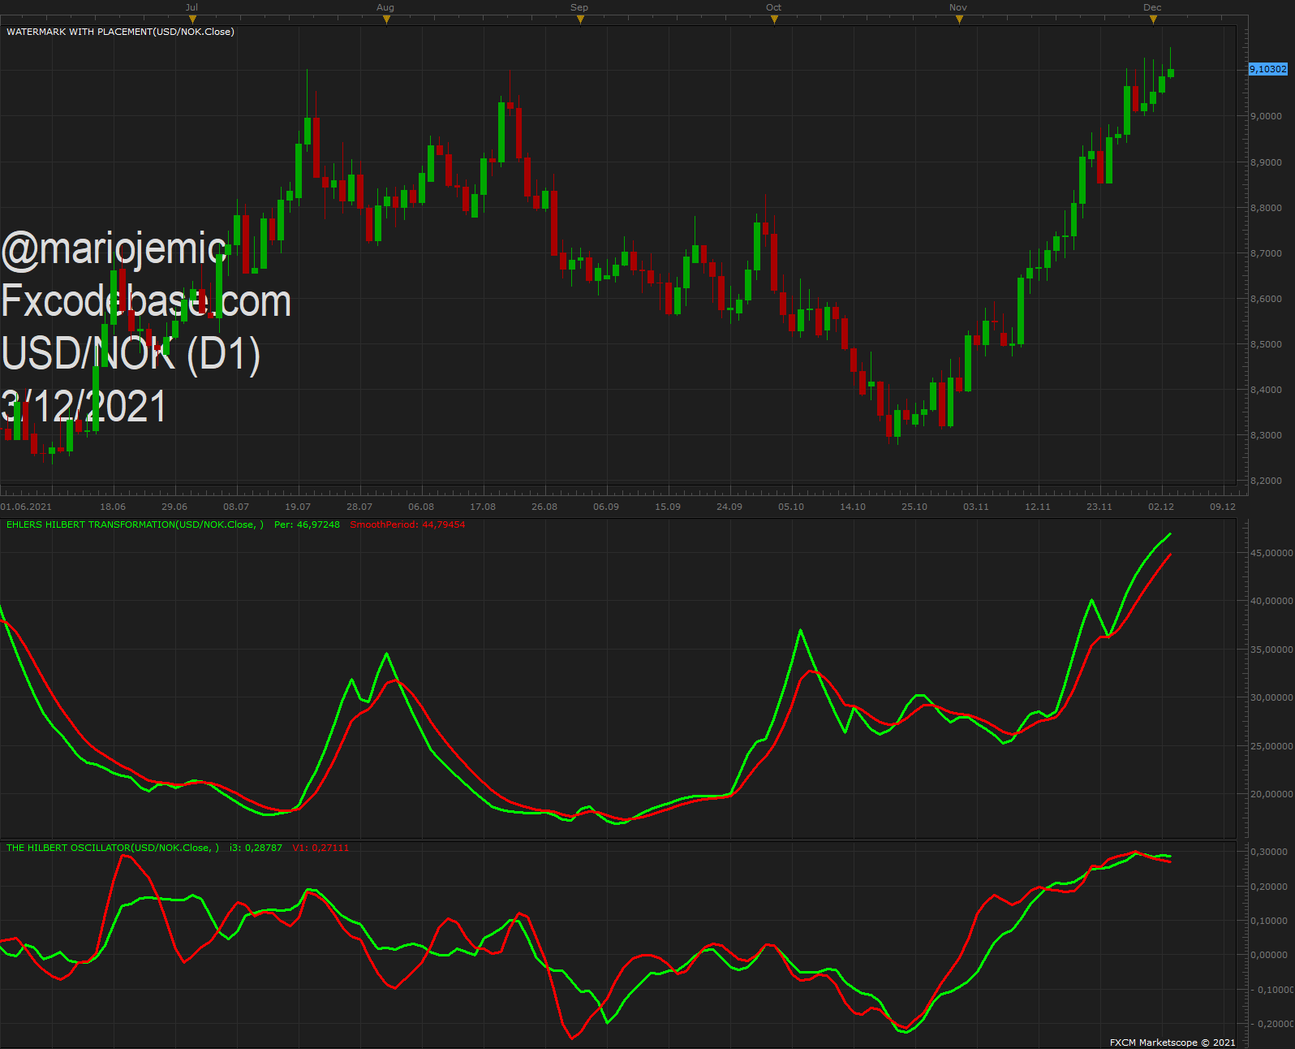This screenshot has height=1049, width=1295.
Task: Click the 06.08 date on time axis
Action: tap(421, 507)
